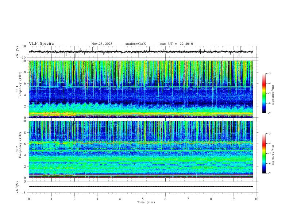Click the date 'Nov.23, 2025'
This screenshot has width=289, height=223.
(102, 44)
